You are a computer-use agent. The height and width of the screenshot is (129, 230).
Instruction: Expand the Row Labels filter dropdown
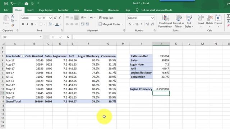(x=22, y=56)
